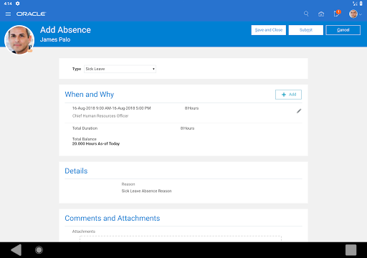Open the hamburger navigation menu
367x258 pixels.
(x=8, y=14)
